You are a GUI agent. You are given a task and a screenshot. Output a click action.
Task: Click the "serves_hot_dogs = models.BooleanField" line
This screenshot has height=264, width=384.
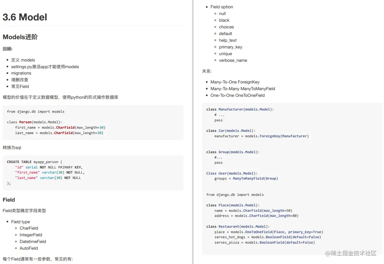click(268, 237)
